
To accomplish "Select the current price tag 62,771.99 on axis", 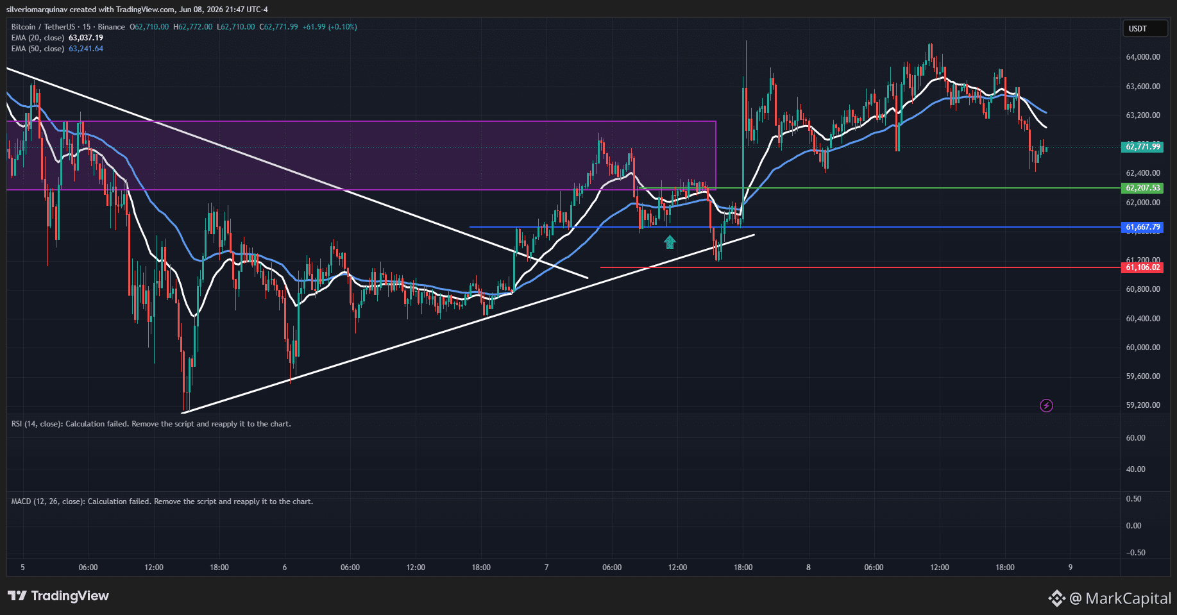I will 1143,147.
